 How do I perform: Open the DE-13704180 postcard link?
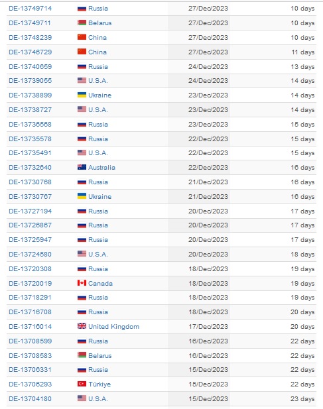point(31,398)
